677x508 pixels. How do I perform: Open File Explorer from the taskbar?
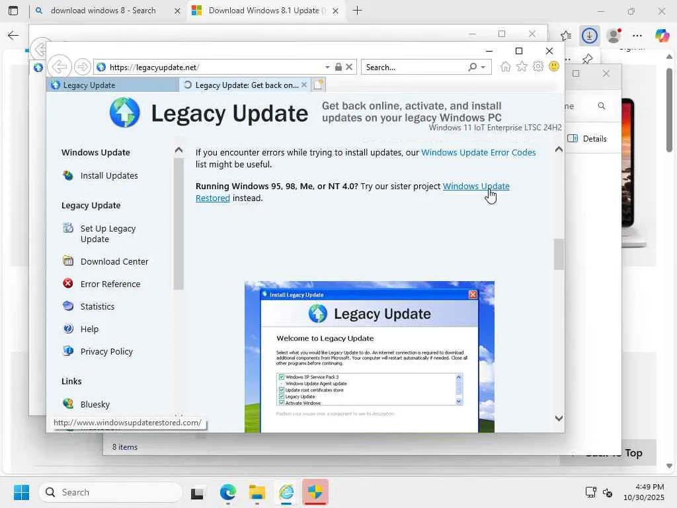coord(257,492)
